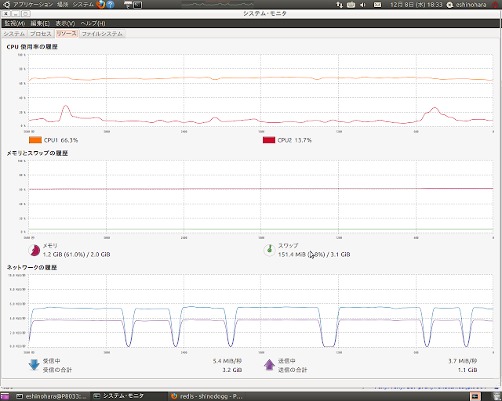
Task: Click the 受信の合計 label
Action: click(x=57, y=370)
